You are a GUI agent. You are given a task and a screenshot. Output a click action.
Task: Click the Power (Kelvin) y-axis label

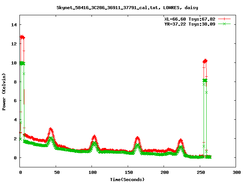point(4,92)
